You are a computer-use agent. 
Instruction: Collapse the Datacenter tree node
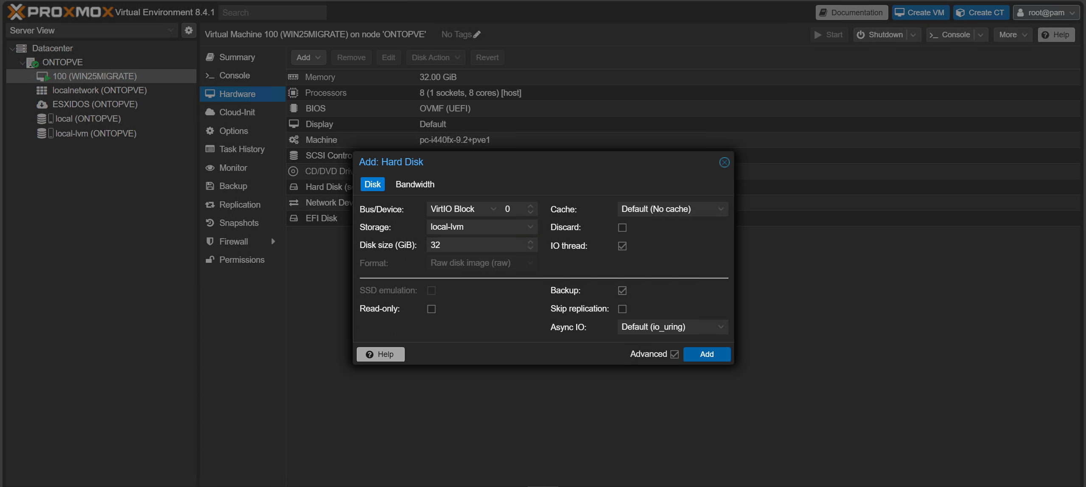[11, 49]
